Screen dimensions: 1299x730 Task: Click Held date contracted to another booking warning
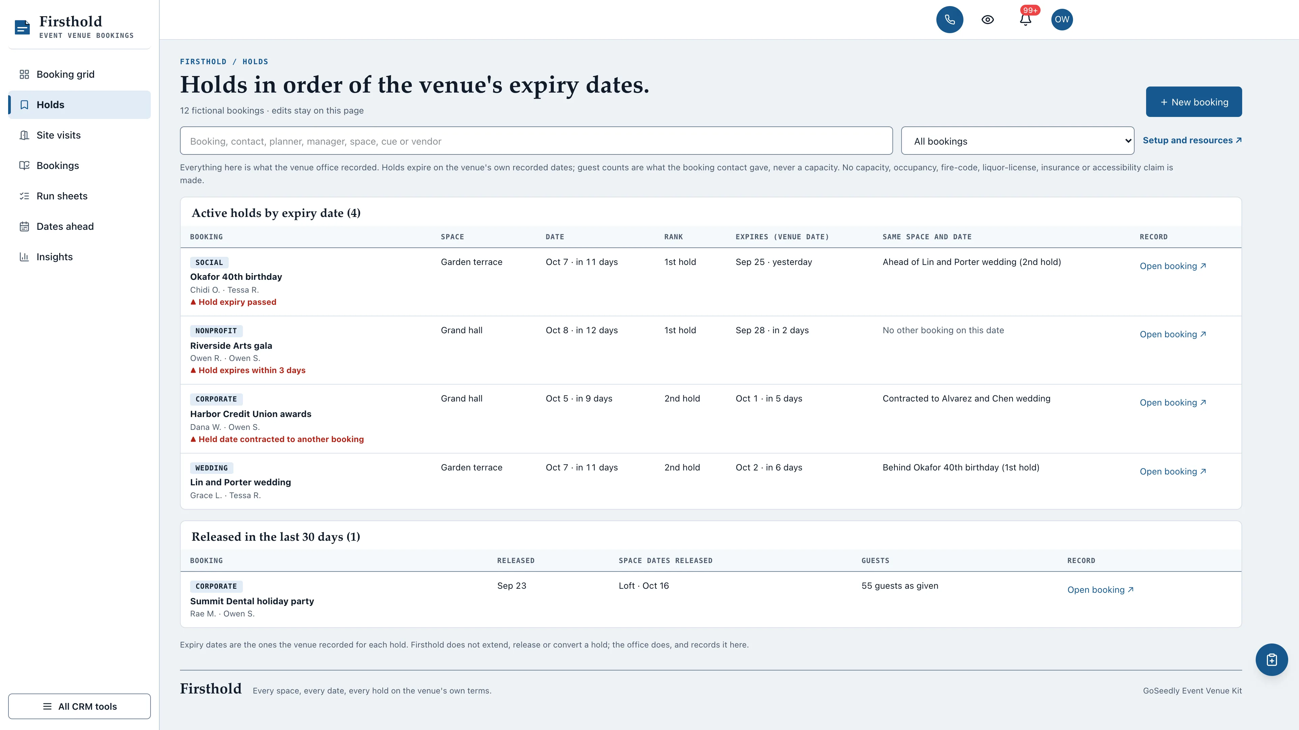pyautogui.click(x=277, y=439)
